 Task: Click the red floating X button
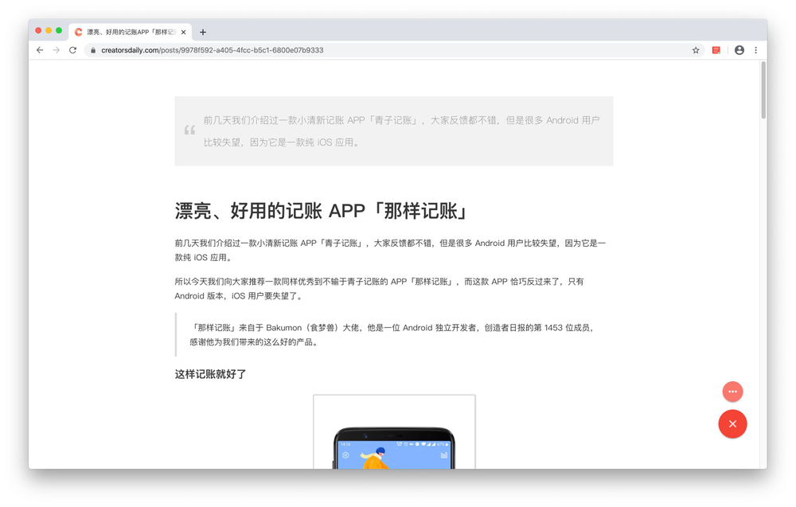point(732,423)
